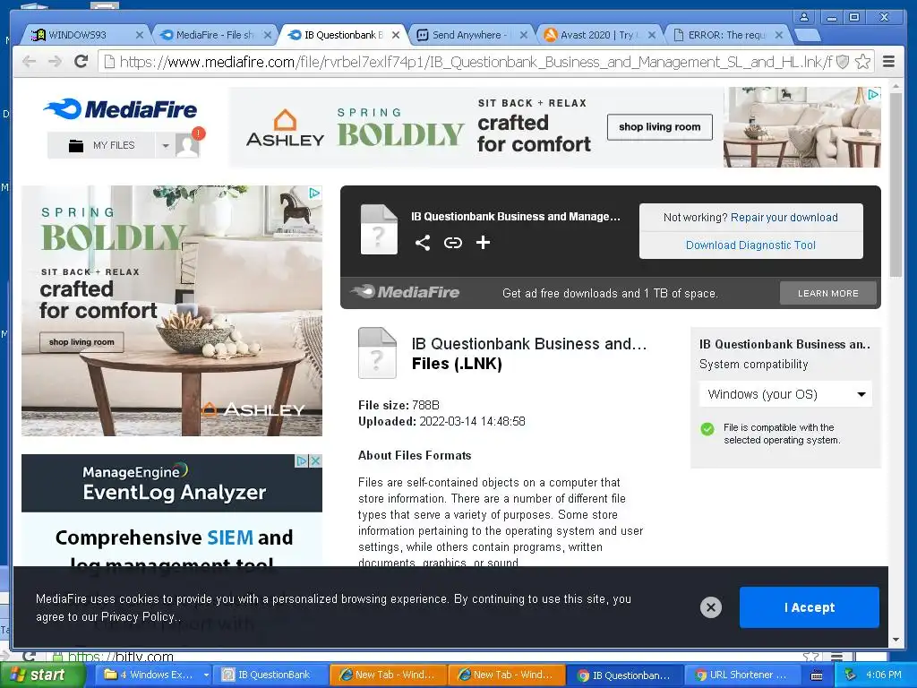The height and width of the screenshot is (688, 917).
Task: Click the file type icon beside Files (.LNK)
Action: (x=377, y=353)
